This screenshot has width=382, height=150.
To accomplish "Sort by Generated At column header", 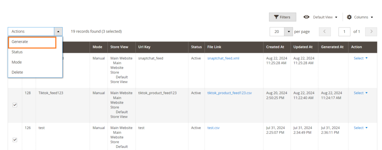I will tap(331, 47).
